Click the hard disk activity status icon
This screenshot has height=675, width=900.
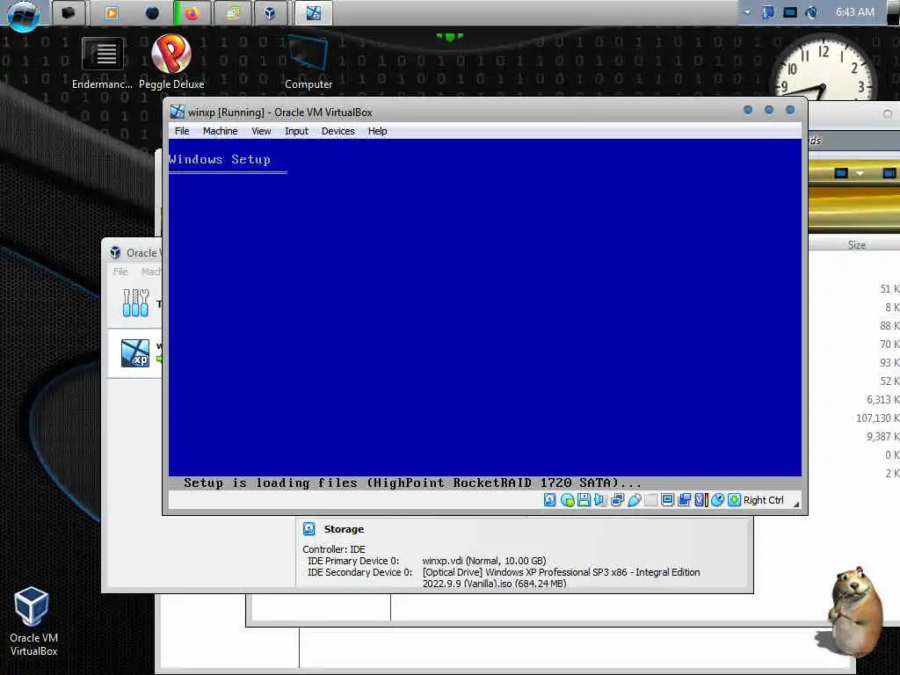click(550, 500)
